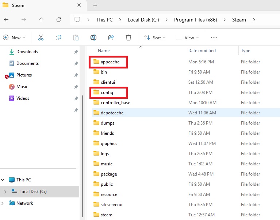The height and width of the screenshot is (220, 280).
Task: Expand chevron after Program Files (x86) breadcrumb
Action: [x=225, y=20]
